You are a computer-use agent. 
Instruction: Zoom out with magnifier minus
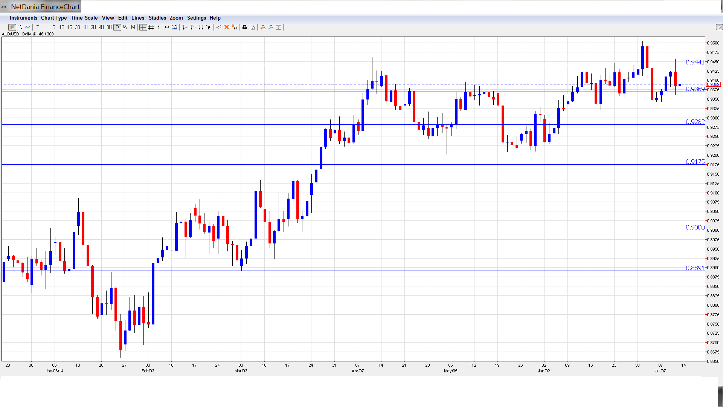[x=271, y=27]
